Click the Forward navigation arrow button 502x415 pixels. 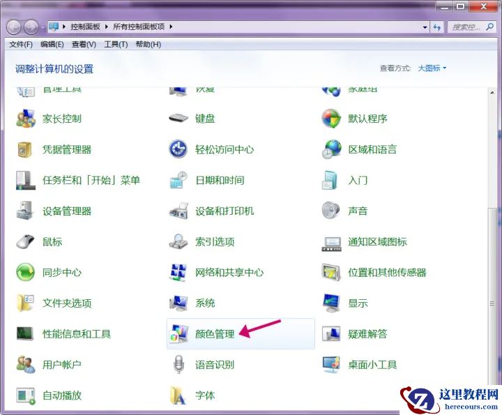(x=31, y=27)
